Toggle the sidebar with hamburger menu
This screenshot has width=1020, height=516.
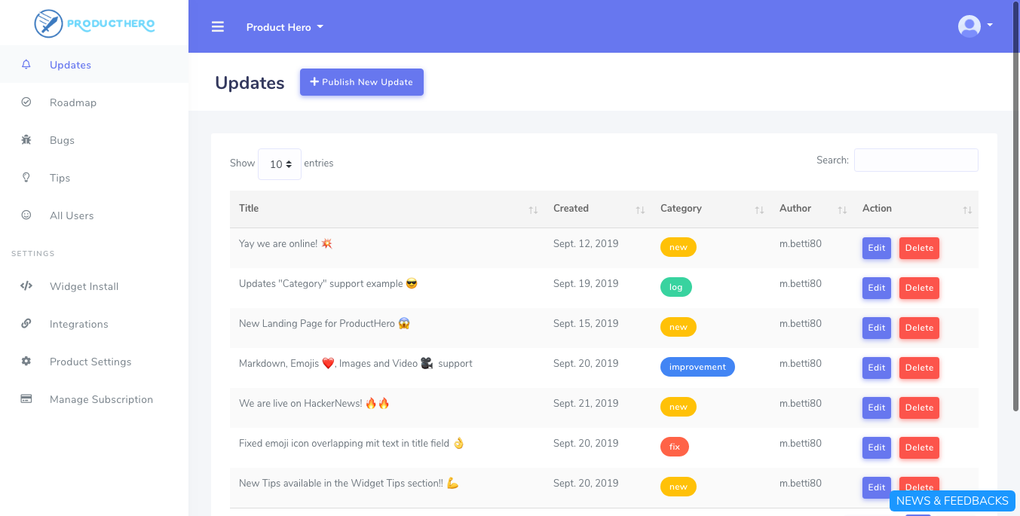[x=218, y=26]
